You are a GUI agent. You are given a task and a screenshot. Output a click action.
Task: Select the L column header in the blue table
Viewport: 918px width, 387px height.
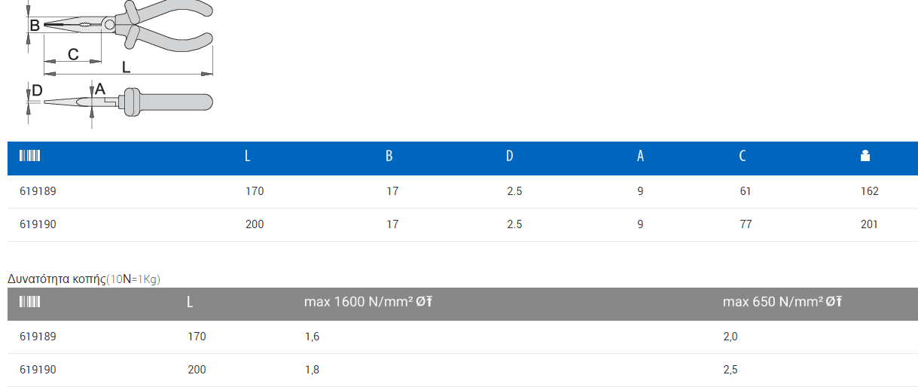pyautogui.click(x=248, y=157)
